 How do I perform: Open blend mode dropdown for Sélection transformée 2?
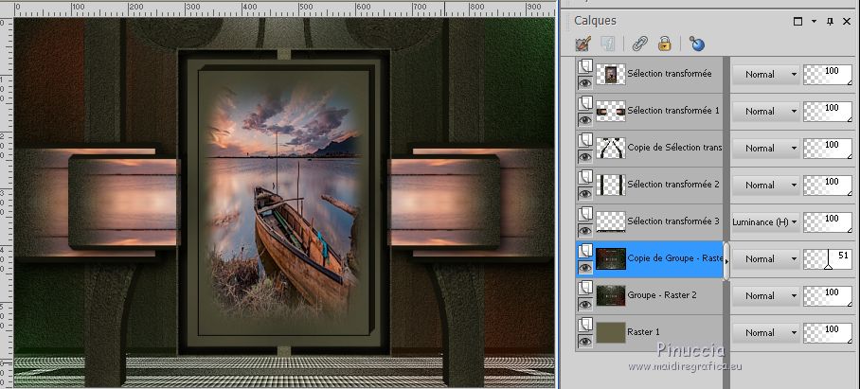[765, 186]
